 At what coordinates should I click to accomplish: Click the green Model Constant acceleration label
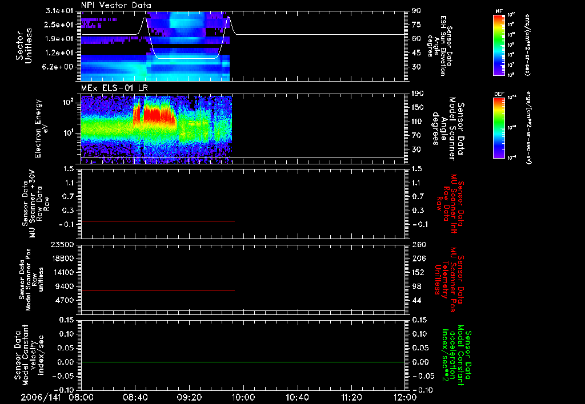coord(456,355)
